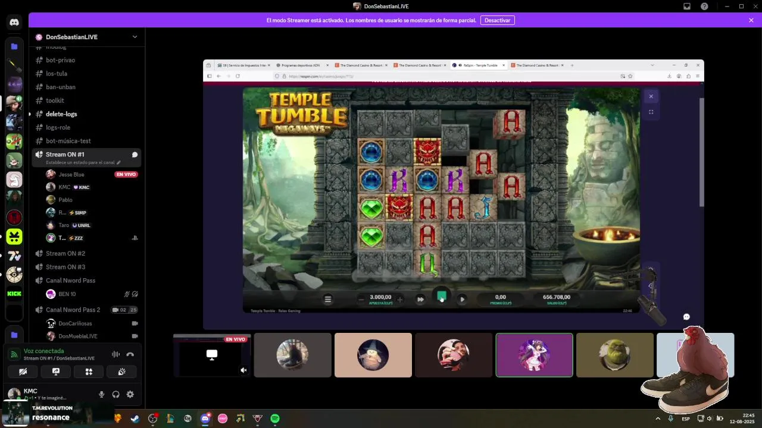Click the slot game hamburger menu
This screenshot has height=428, width=762.
(x=327, y=299)
